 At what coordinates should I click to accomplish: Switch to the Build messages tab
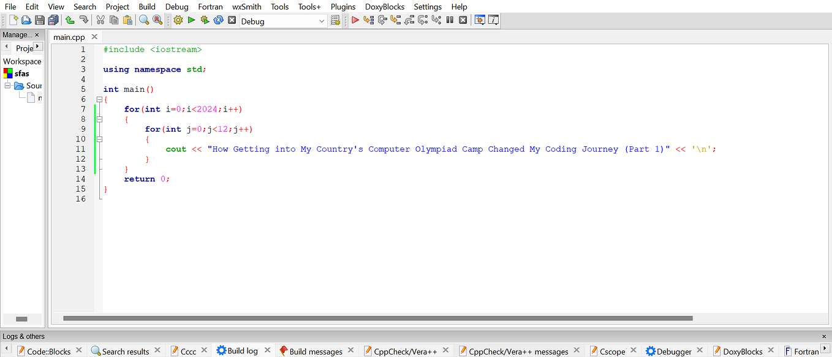point(317,351)
